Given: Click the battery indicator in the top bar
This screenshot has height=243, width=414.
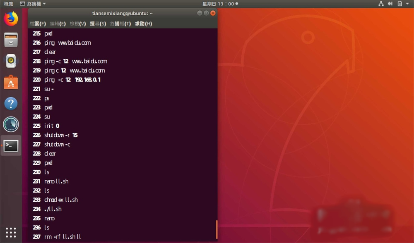Looking at the screenshot, I should pos(399,3).
